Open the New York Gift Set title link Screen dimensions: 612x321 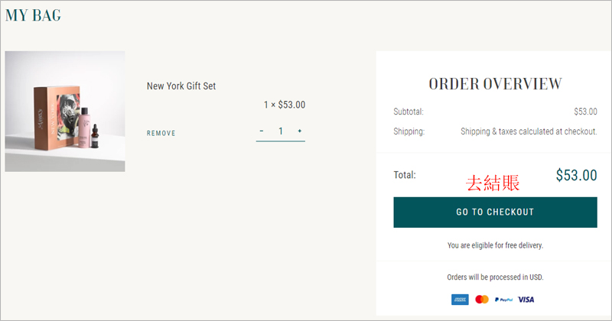coord(181,86)
